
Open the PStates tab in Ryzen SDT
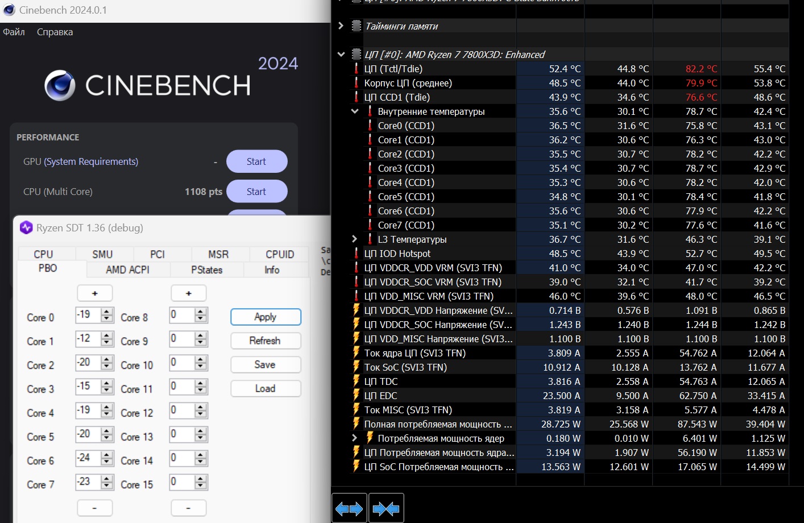[207, 269]
